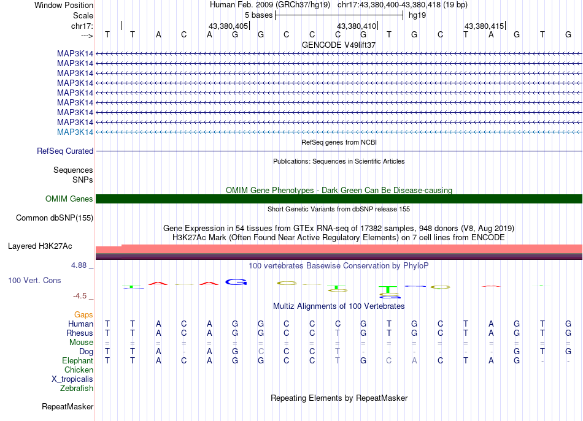583x421 pixels.
Task: Click the SNPs track label
Action: coord(83,180)
